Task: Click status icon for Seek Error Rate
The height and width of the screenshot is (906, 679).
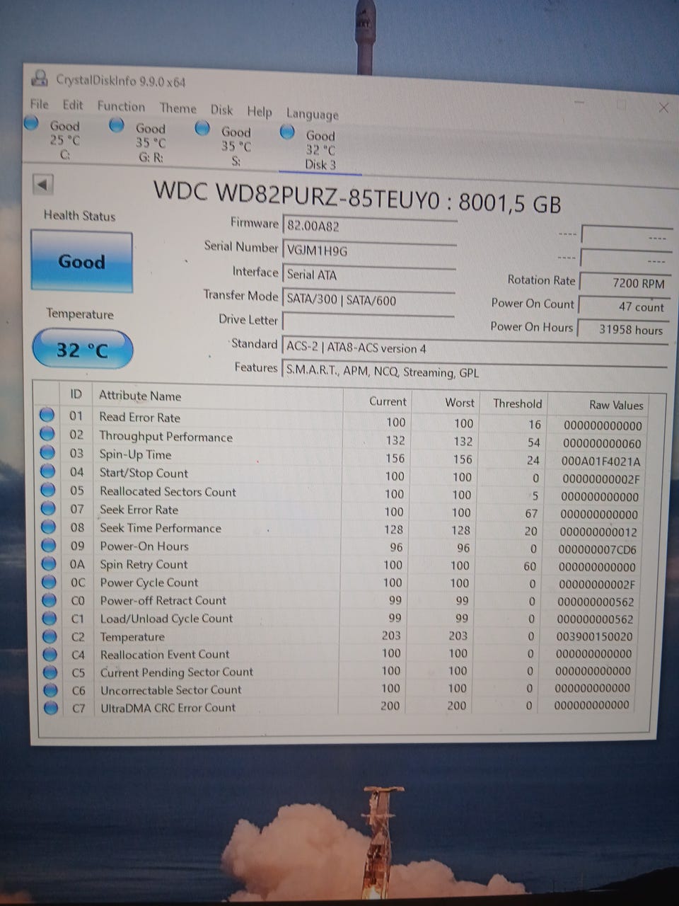Action: pyautogui.click(x=48, y=508)
